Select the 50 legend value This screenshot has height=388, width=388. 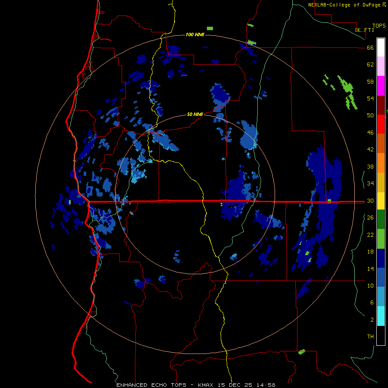click(x=370, y=116)
